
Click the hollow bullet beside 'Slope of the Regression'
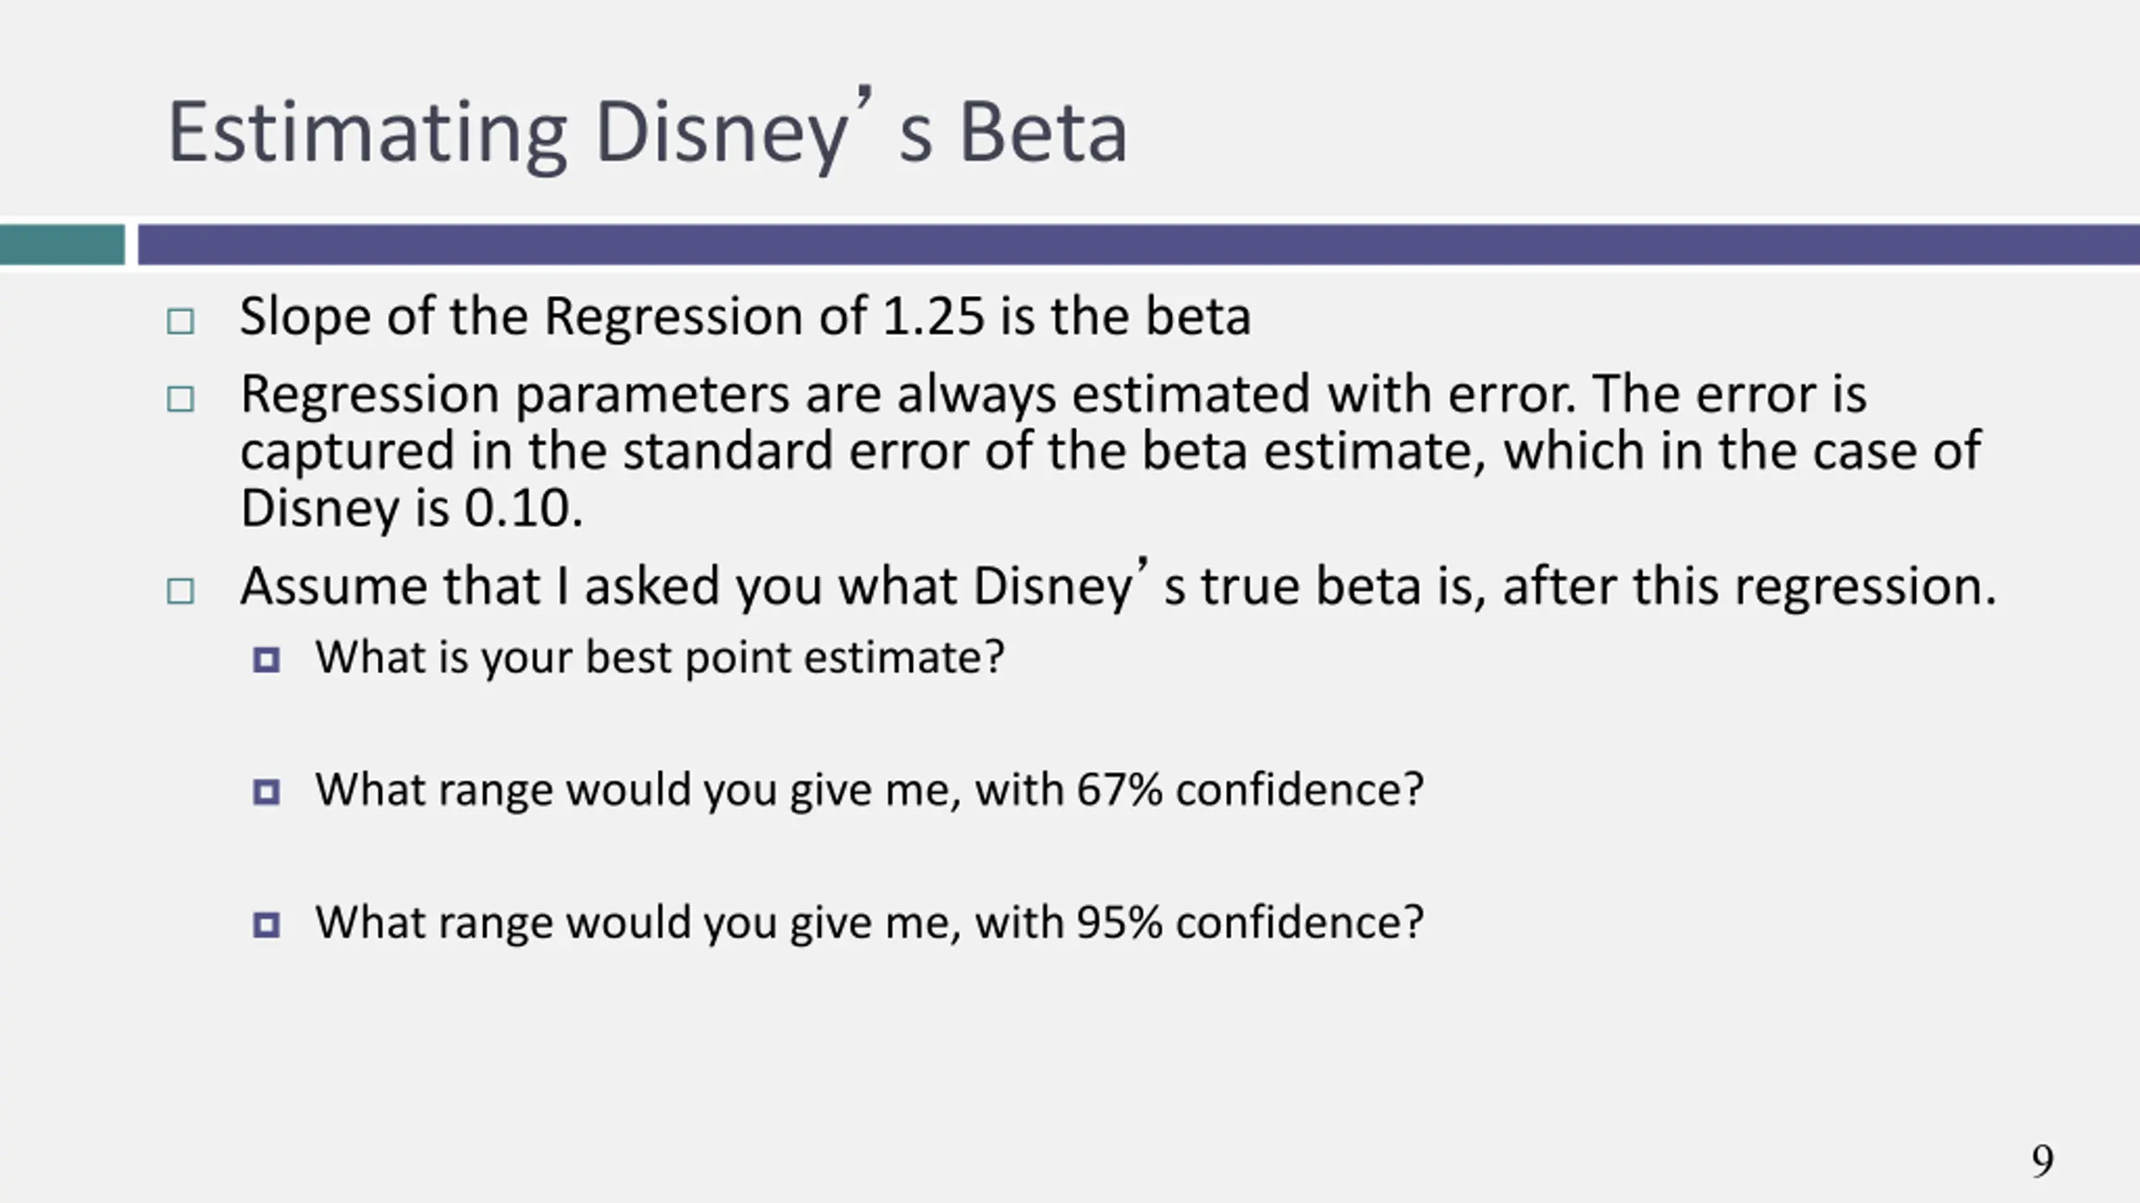181,321
